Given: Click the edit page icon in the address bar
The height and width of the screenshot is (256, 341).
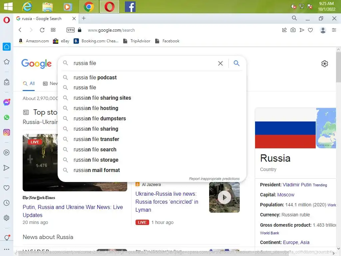Looking at the screenshot, I should coord(284,30).
